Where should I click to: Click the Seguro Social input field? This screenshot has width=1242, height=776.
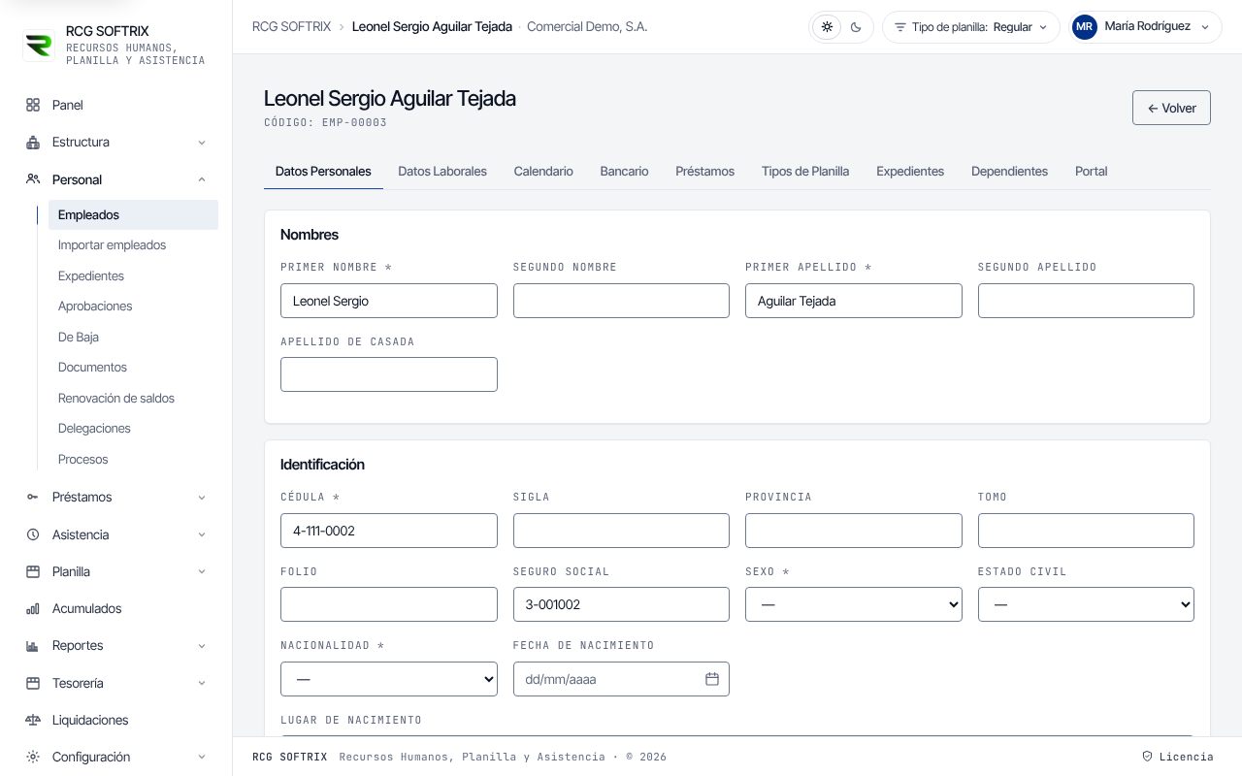pos(621,604)
